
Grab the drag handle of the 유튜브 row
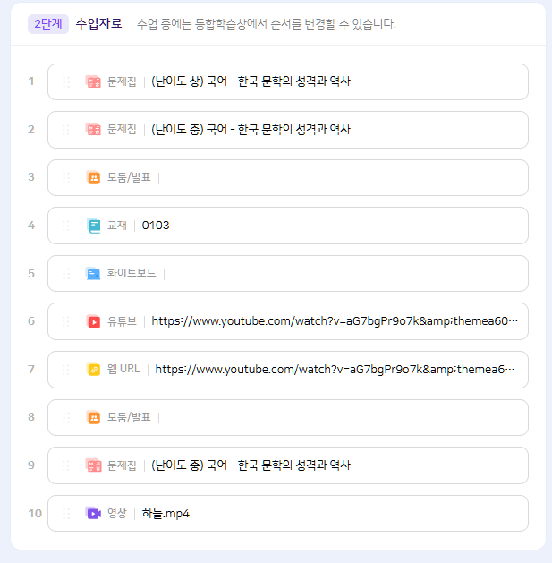65,321
